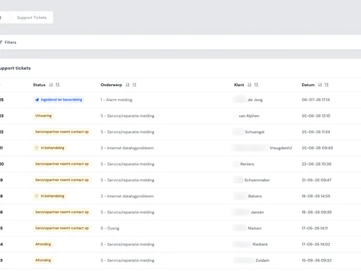The height and width of the screenshot is (271, 361).
Task: Click Nielsen's 'Servicepartner neemt contact op' status
Action: 62,228
